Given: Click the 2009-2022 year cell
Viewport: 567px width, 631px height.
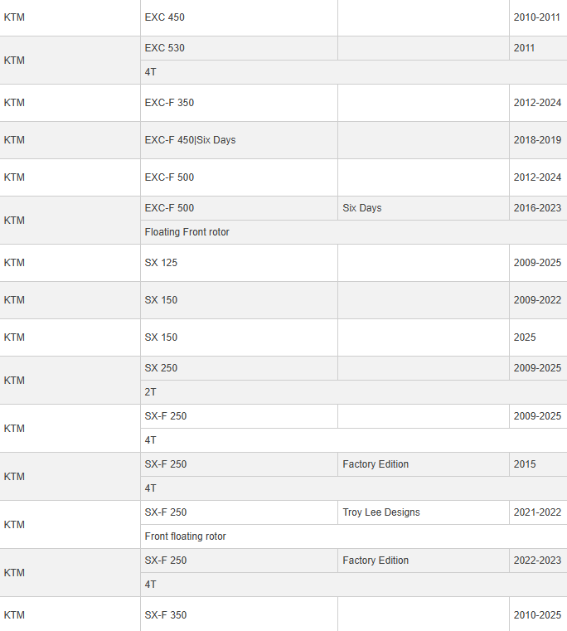Looking at the screenshot, I should click(537, 300).
